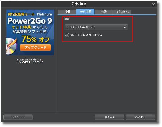Start burning with the 書き込み button
Viewport: 162px width, 127px height.
click(109, 117)
